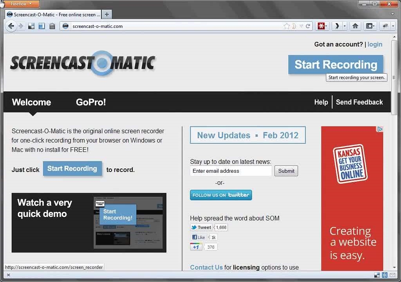401x282 pixels.
Task: Click the blue snowflake status bar icon
Action: click(x=385, y=275)
